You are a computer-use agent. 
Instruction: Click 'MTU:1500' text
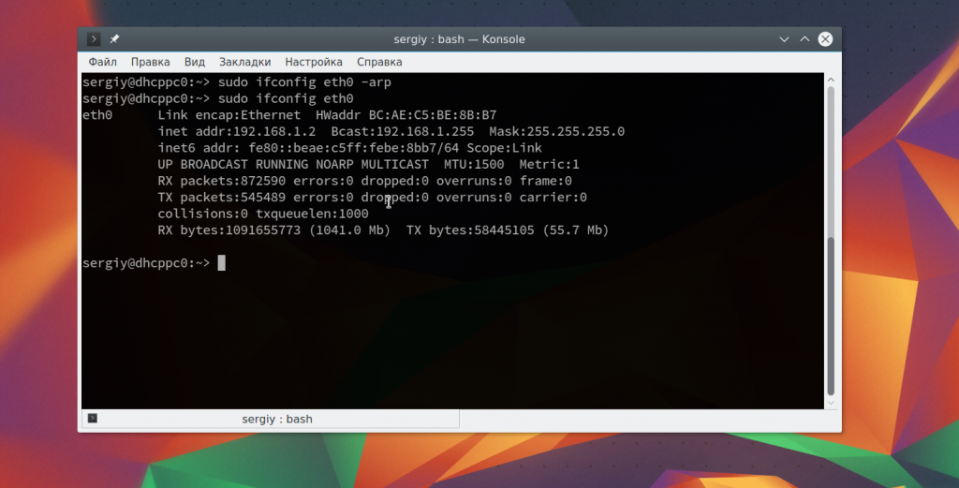474,165
